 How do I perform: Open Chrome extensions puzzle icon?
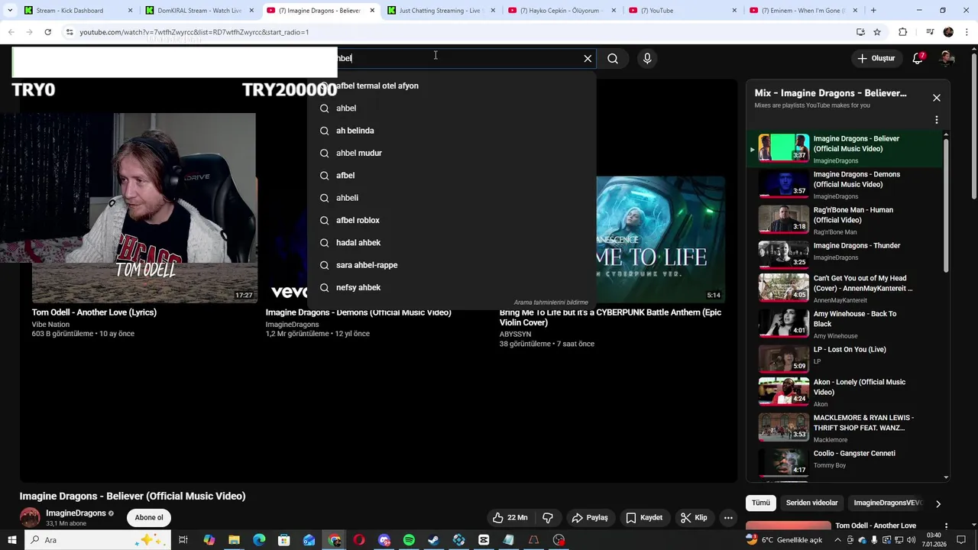coord(902,32)
